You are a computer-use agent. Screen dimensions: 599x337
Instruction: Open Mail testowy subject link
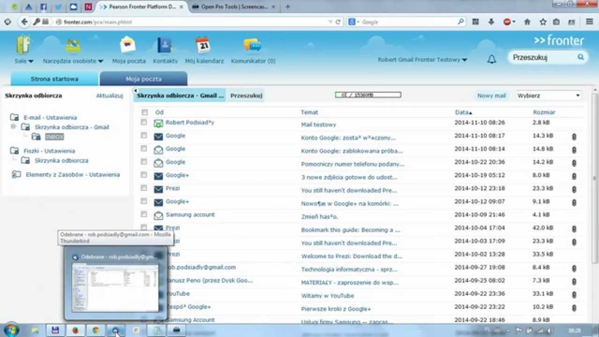pyautogui.click(x=319, y=125)
